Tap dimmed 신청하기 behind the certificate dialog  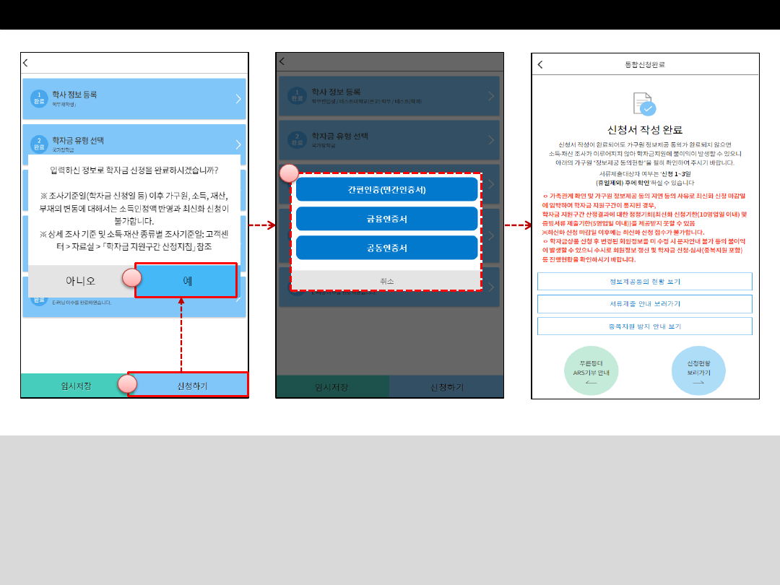pos(447,387)
